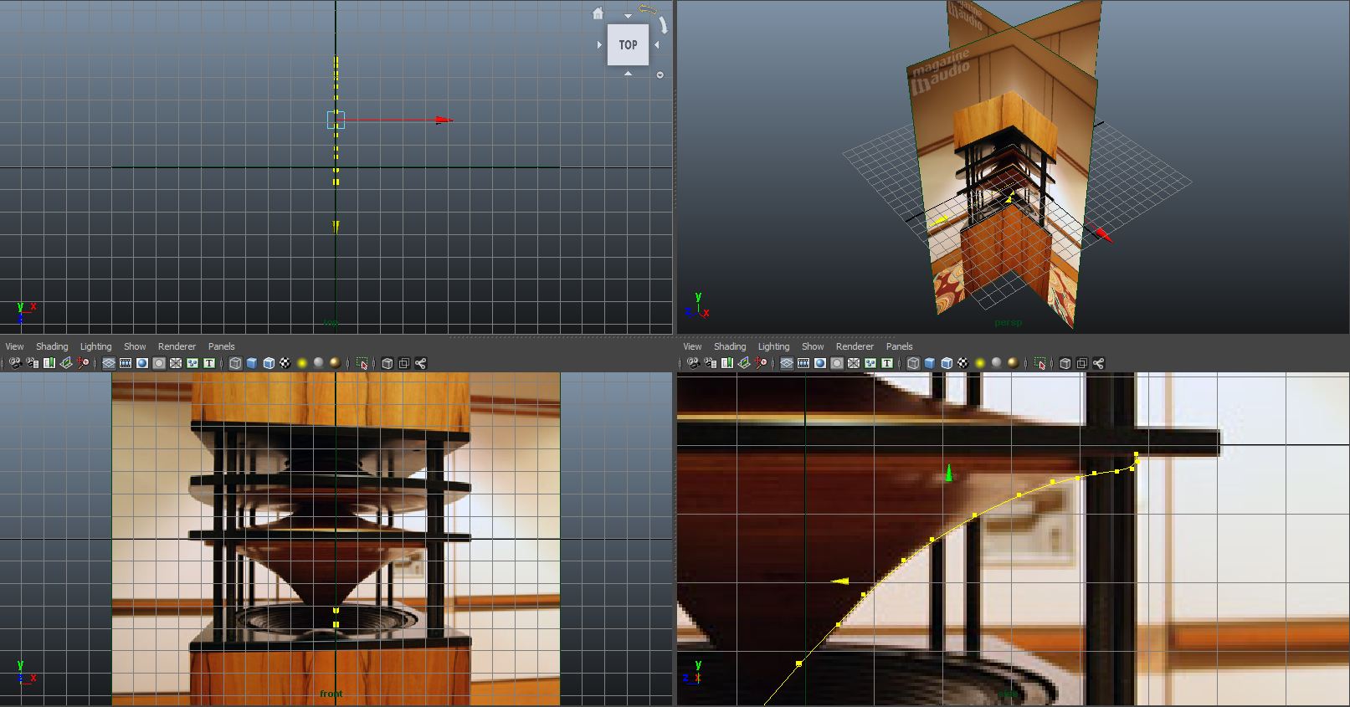Open Show menu in side viewport panel

pos(813,346)
